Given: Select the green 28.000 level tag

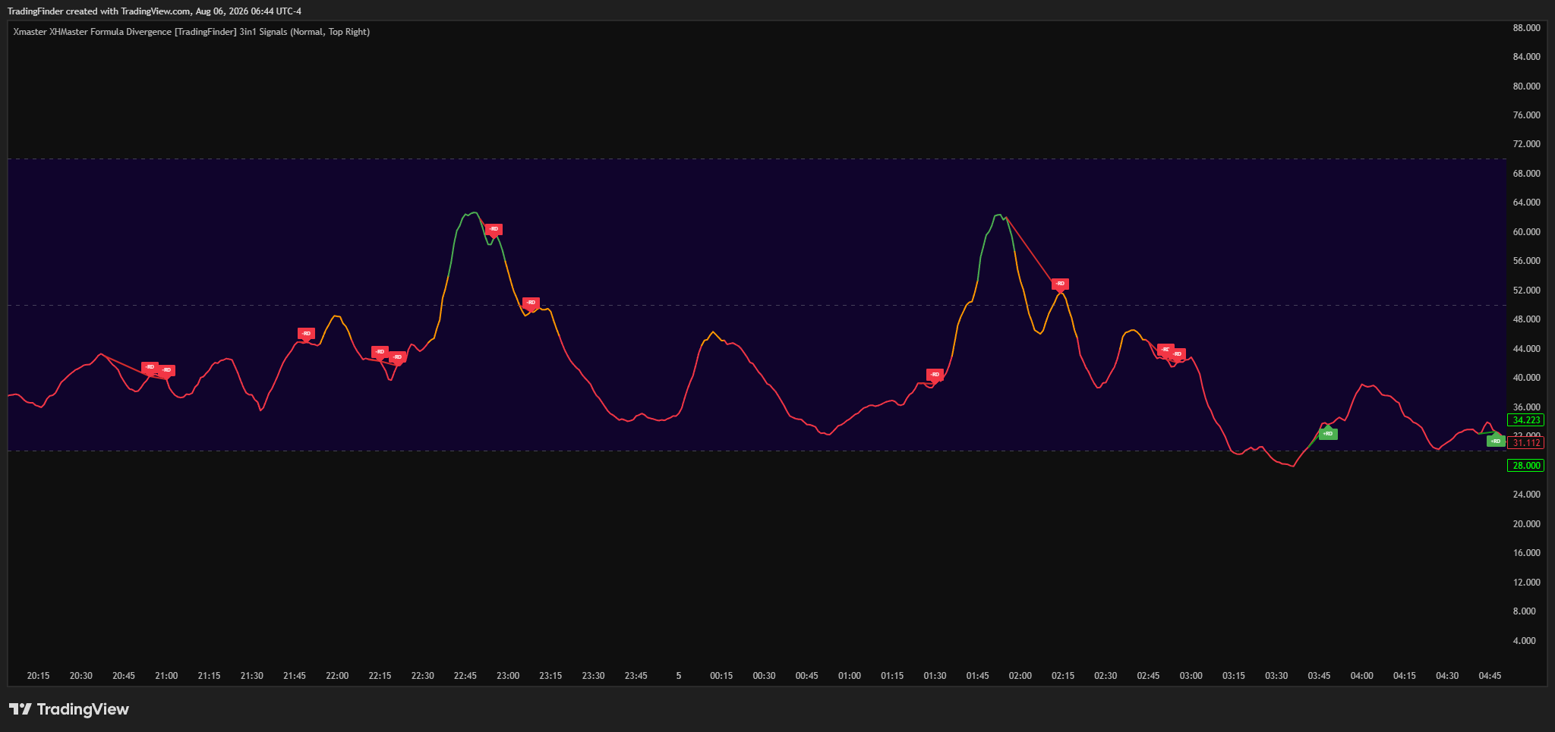Looking at the screenshot, I should pos(1526,466).
